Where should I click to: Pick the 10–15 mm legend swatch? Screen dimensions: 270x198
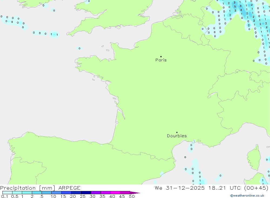pyautogui.click(x=56, y=193)
